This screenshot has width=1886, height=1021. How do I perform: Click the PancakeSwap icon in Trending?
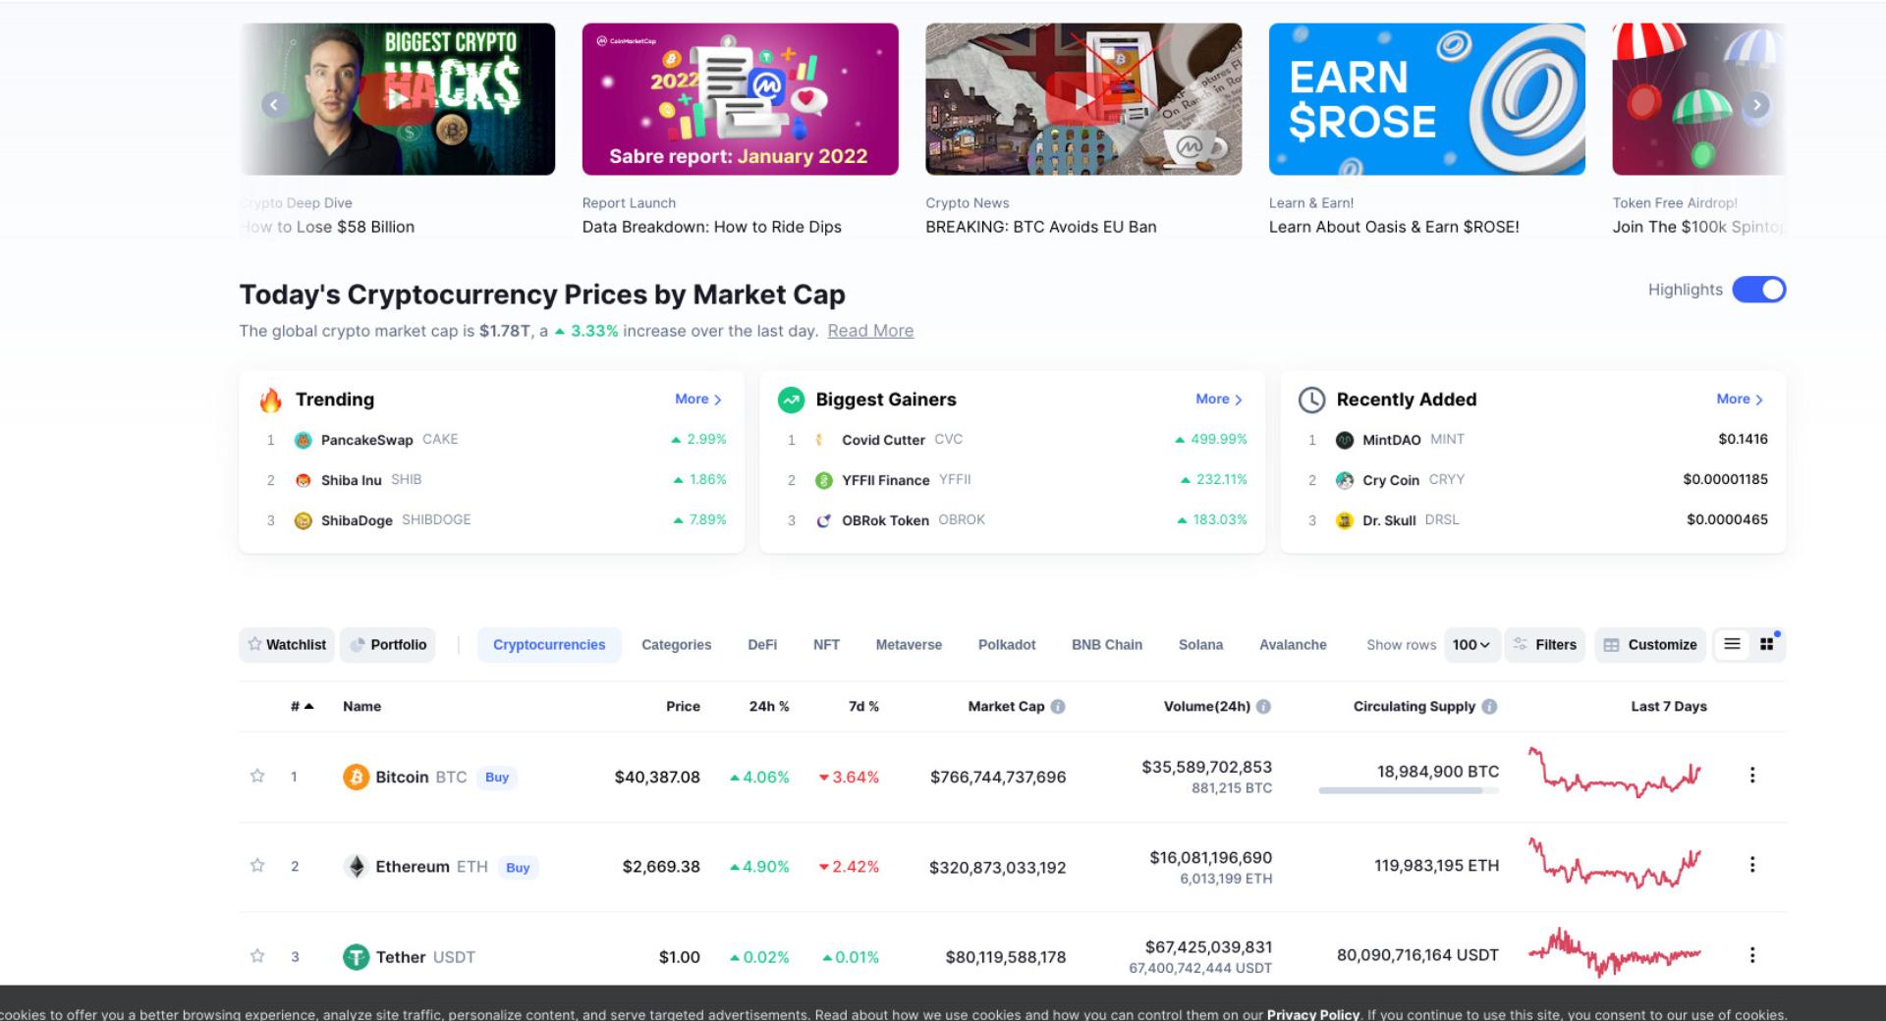(304, 440)
